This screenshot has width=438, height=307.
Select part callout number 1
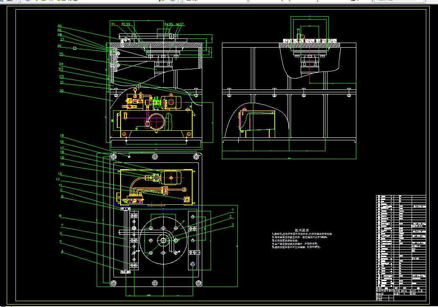tap(233, 210)
